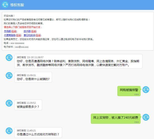
Task: Click the 维权客服 headset logo in header
Action: [x=5, y=5]
